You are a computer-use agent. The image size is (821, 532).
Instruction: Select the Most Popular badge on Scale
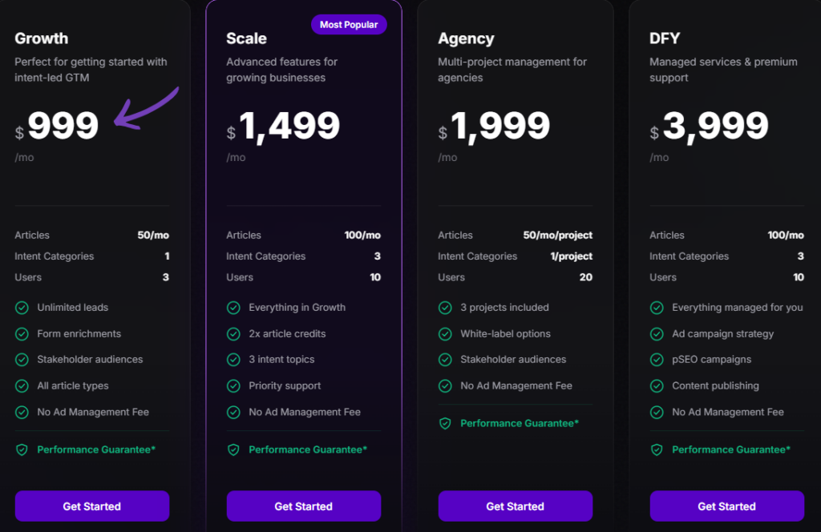click(349, 24)
